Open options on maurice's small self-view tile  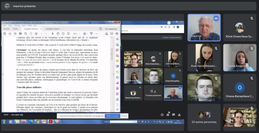click(180, 88)
